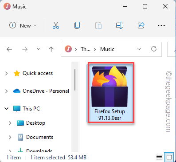Refresh the Music folder view
176x162 pixels.
coord(154,49)
